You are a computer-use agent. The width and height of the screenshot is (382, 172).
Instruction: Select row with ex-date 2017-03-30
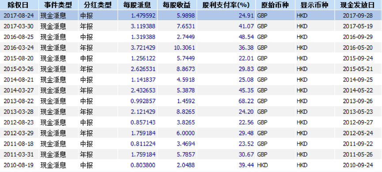(x=191, y=26)
